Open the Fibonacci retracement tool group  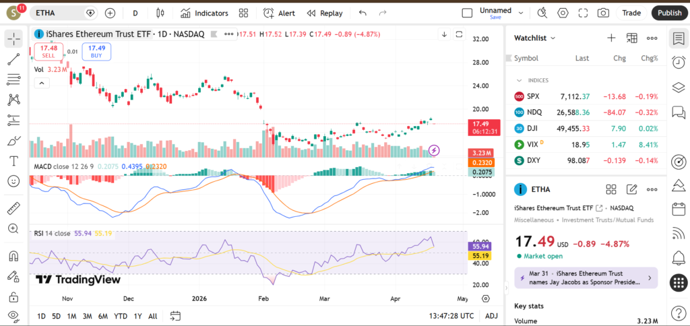point(13,79)
